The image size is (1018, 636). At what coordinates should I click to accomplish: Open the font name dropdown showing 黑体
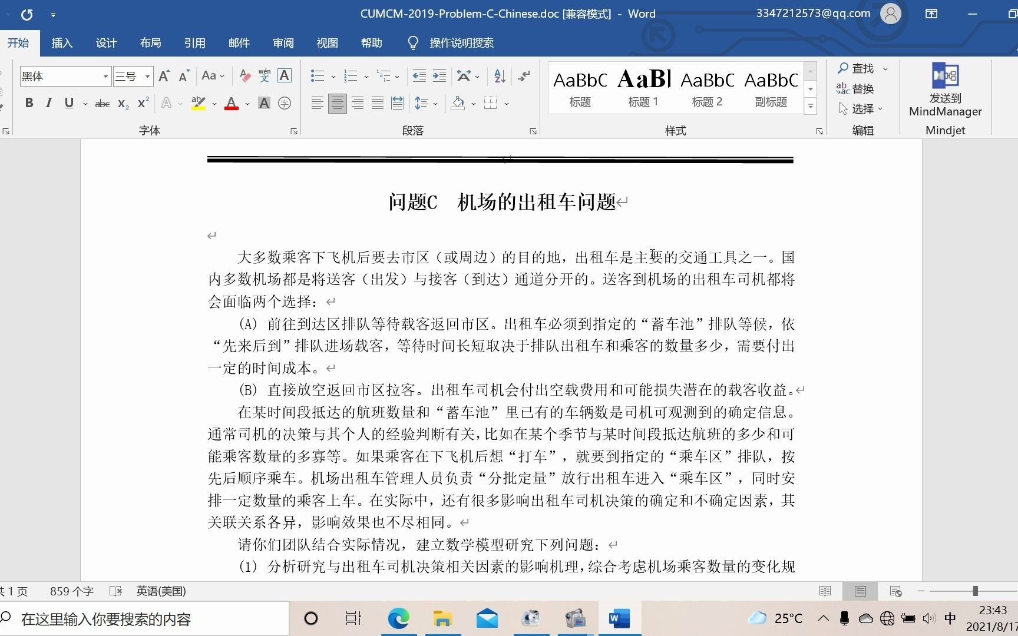[x=105, y=76]
